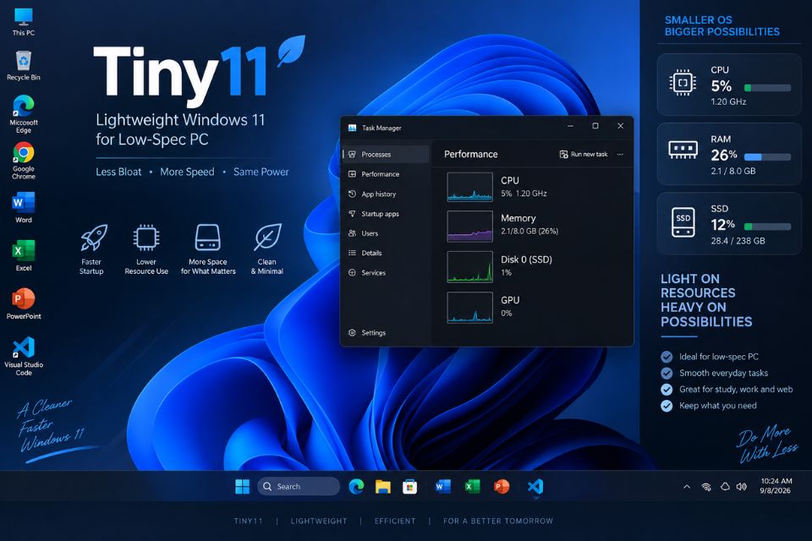Viewport: 812px width, 541px height.
Task: Click the RAM module widget icon
Action: pos(683,150)
